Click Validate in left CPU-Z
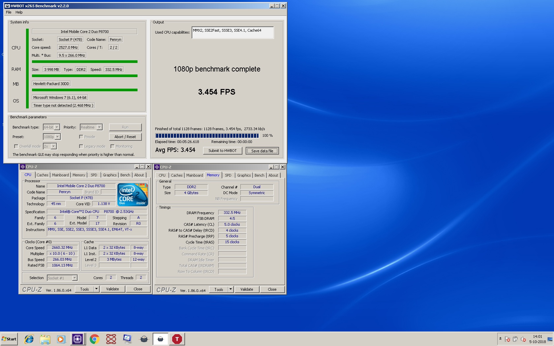This screenshot has width=554, height=346. [x=112, y=289]
